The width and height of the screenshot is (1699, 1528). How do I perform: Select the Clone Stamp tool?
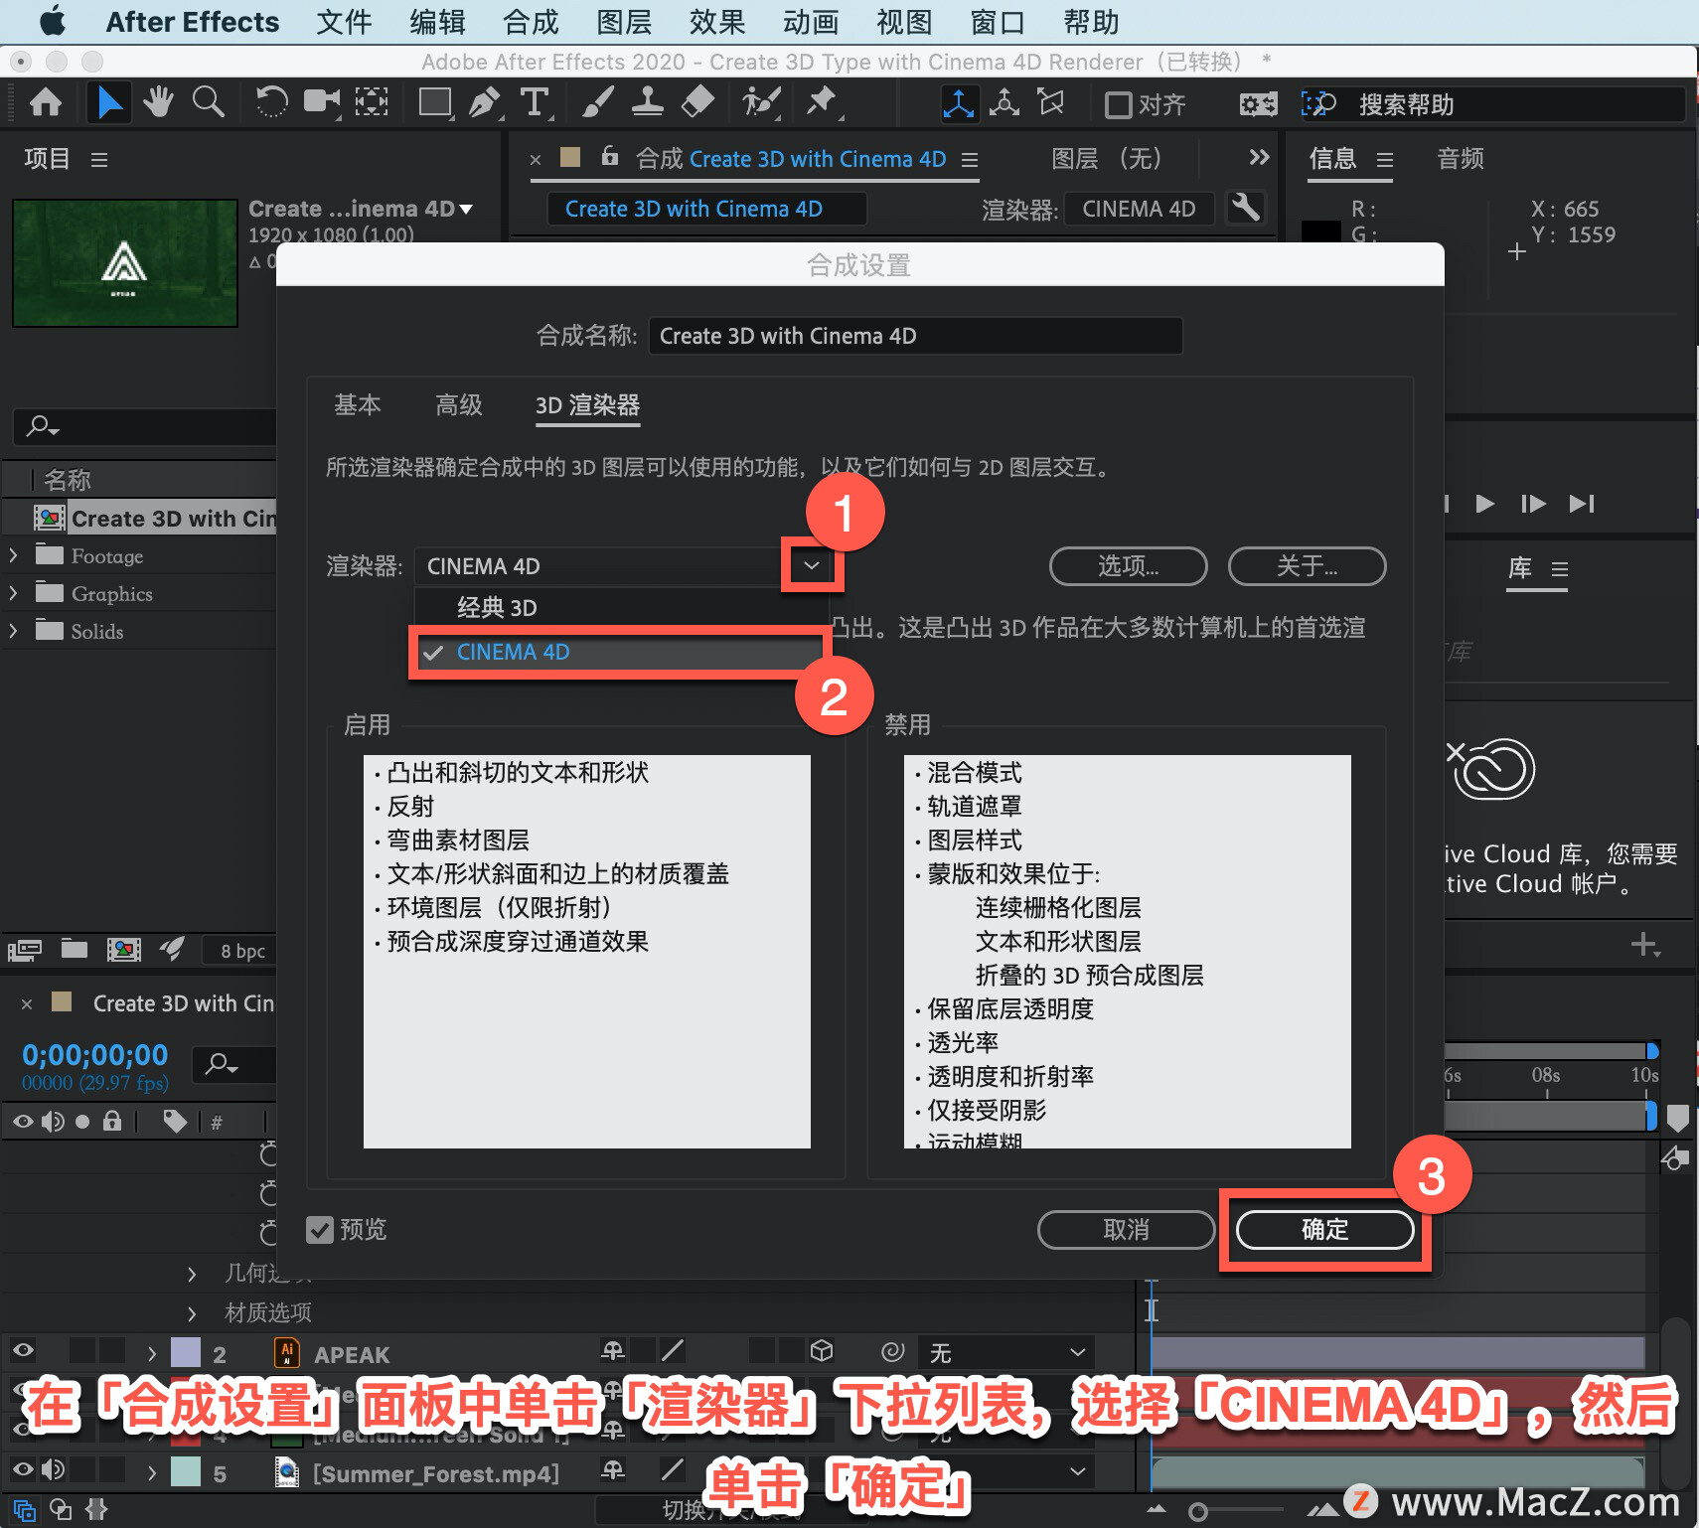(648, 102)
